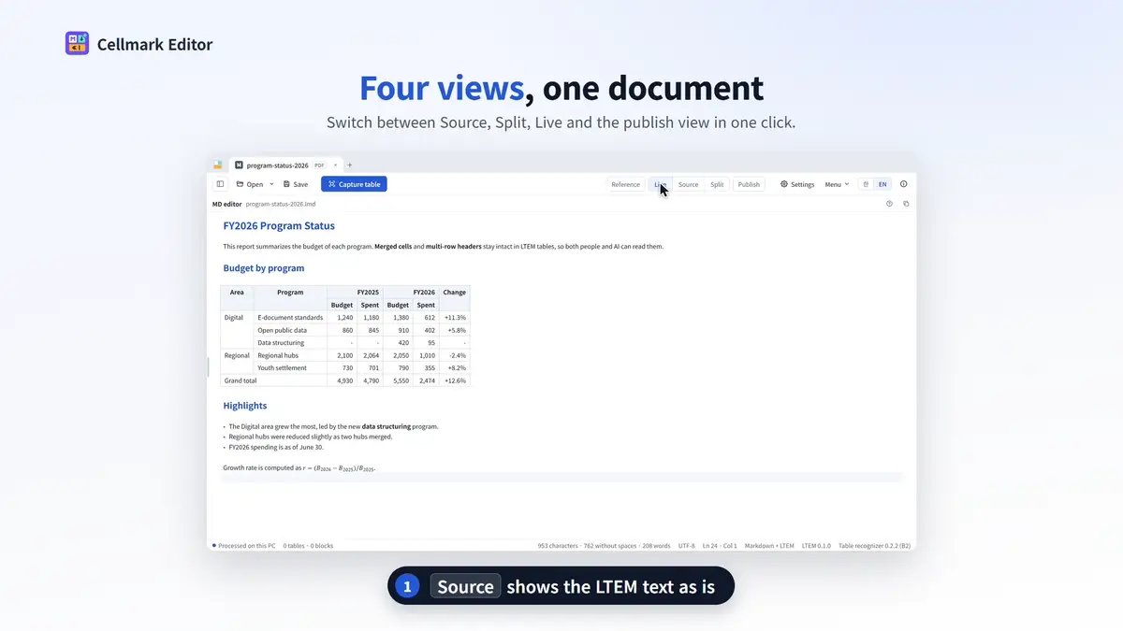The image size is (1123, 631).
Task: Click the left edge panel handle
Action: pyautogui.click(x=208, y=366)
